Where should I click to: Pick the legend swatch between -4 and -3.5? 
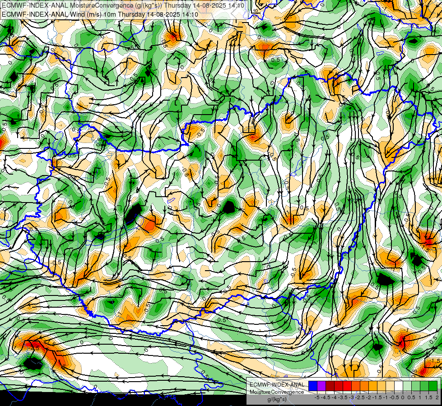click(339, 386)
